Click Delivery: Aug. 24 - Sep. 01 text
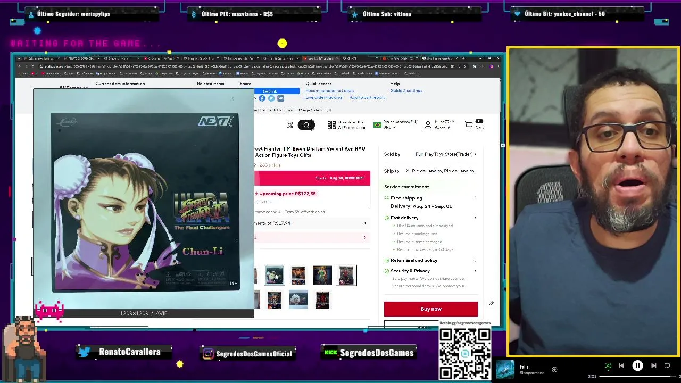The width and height of the screenshot is (681, 383). click(421, 206)
